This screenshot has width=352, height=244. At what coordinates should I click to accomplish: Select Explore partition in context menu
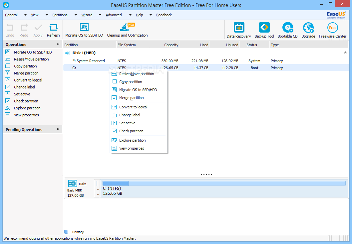pos(139,141)
